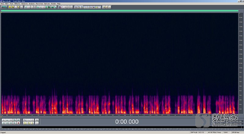The height and width of the screenshot is (134, 244).
Task: Stop playback with the Stop button
Action: (x=4, y=120)
